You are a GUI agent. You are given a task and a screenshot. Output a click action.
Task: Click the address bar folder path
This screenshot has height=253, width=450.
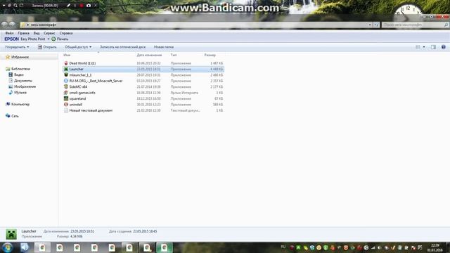(x=44, y=25)
